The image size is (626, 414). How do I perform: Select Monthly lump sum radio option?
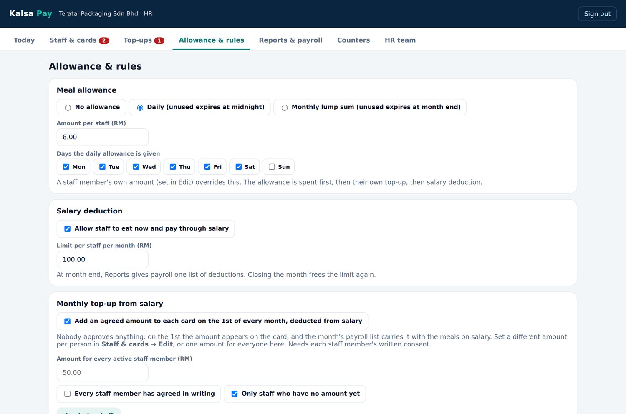point(285,108)
